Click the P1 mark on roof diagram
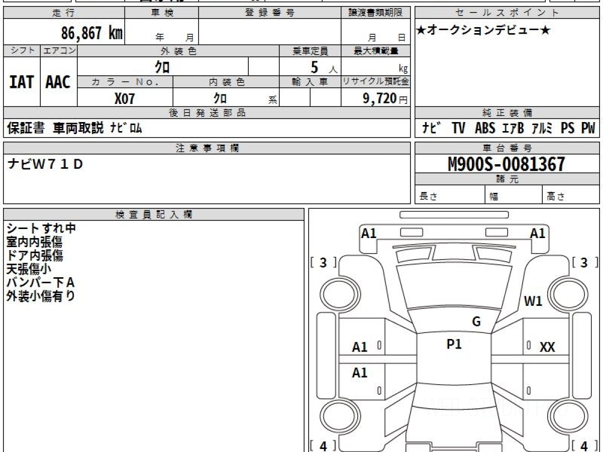The height and width of the screenshot is (452, 603). click(x=454, y=344)
